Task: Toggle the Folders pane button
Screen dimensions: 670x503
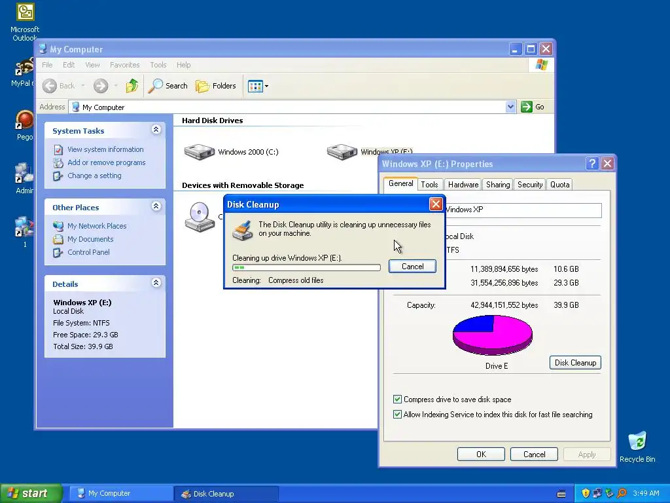Action: 216,86
